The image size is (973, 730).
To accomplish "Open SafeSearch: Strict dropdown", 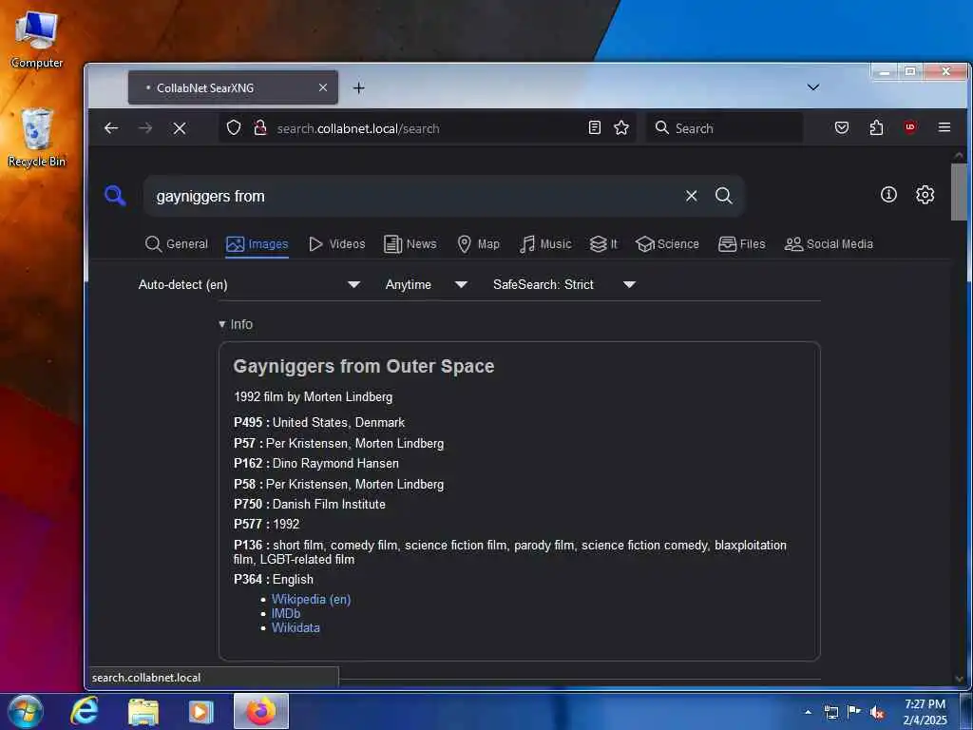I will (563, 284).
